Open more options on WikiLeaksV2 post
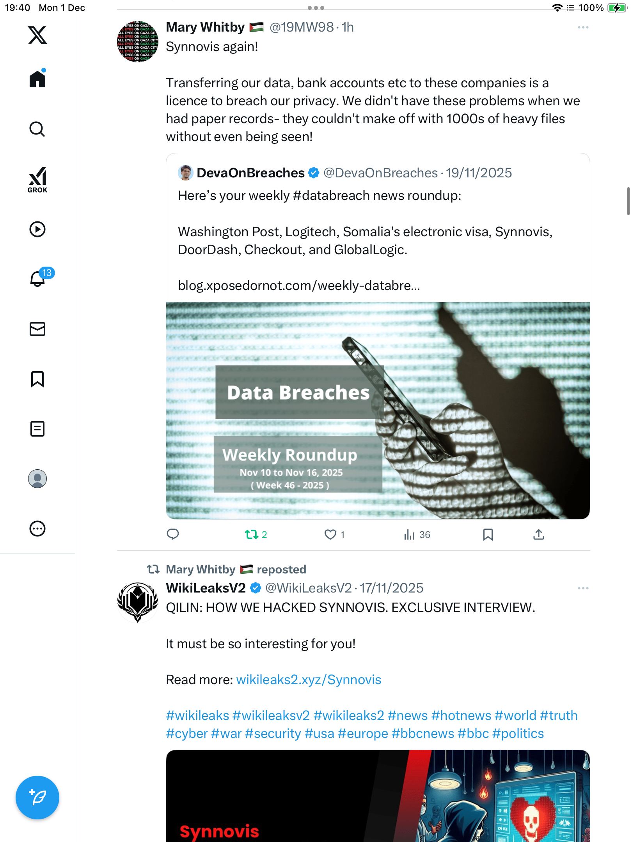This screenshot has height=842, width=632. [583, 588]
